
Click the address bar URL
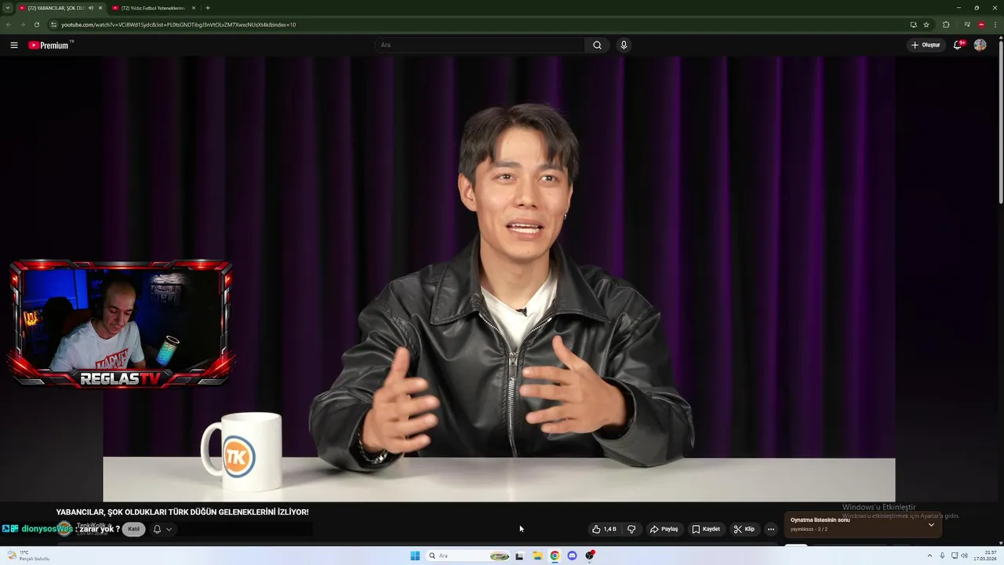pyautogui.click(x=179, y=24)
